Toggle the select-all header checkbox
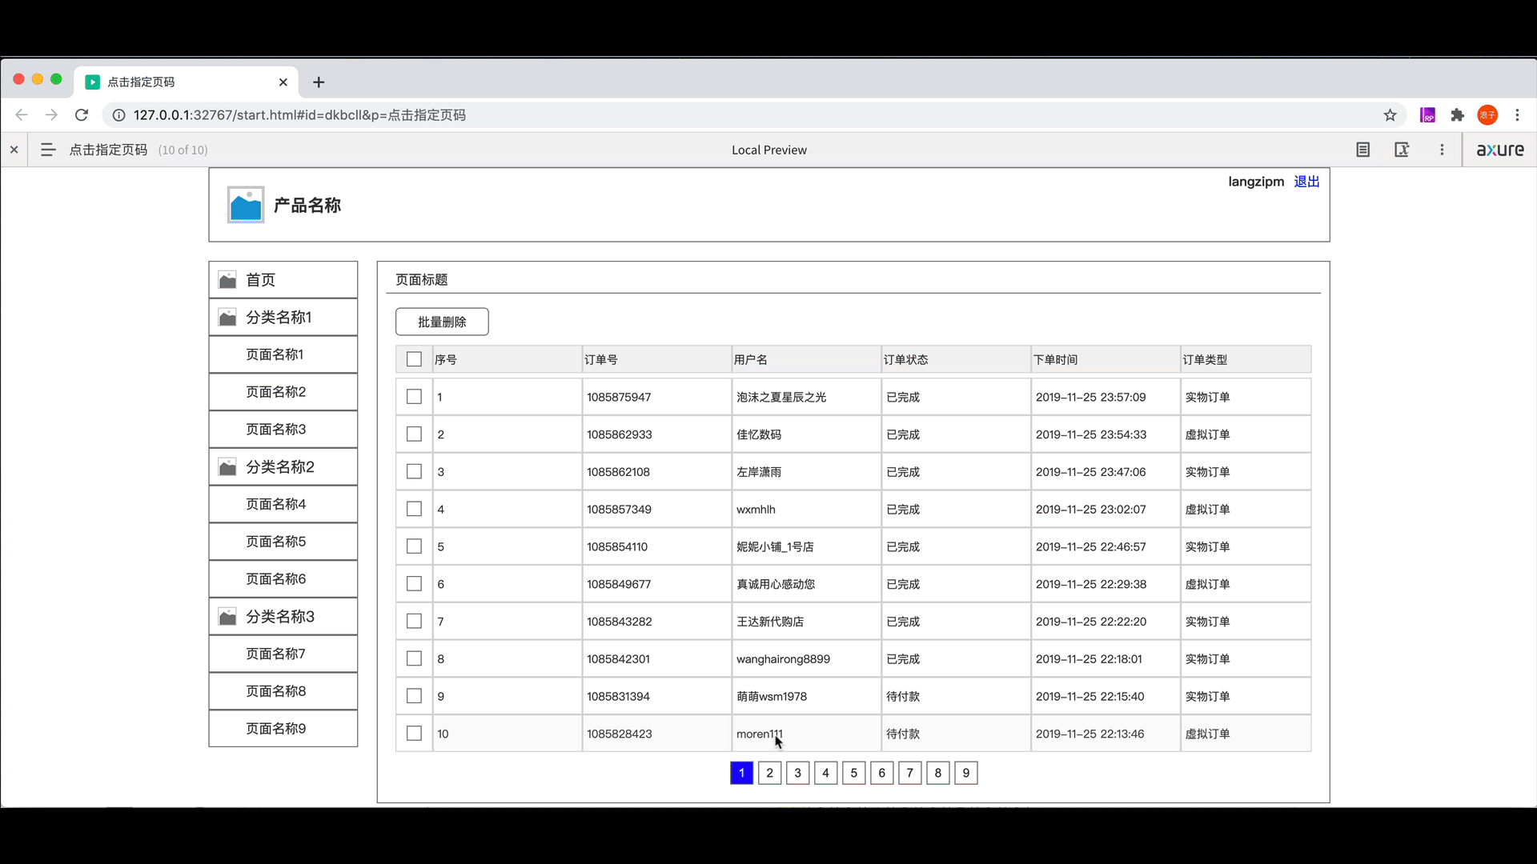Viewport: 1537px width, 864px height. (414, 359)
